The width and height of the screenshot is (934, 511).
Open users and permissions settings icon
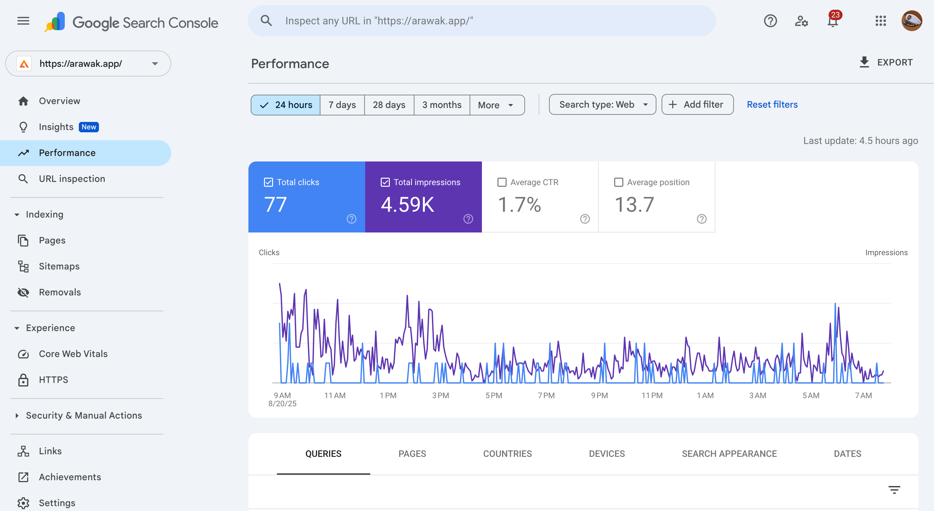click(801, 21)
